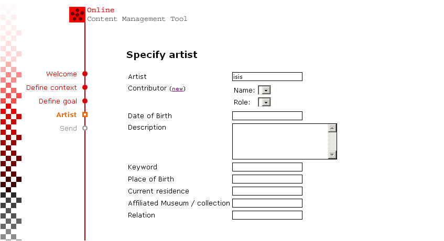444x241 pixels.
Task: Focus the Artist field containing isis
Action: (267, 76)
